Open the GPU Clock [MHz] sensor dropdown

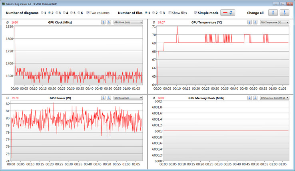pos(128,22)
